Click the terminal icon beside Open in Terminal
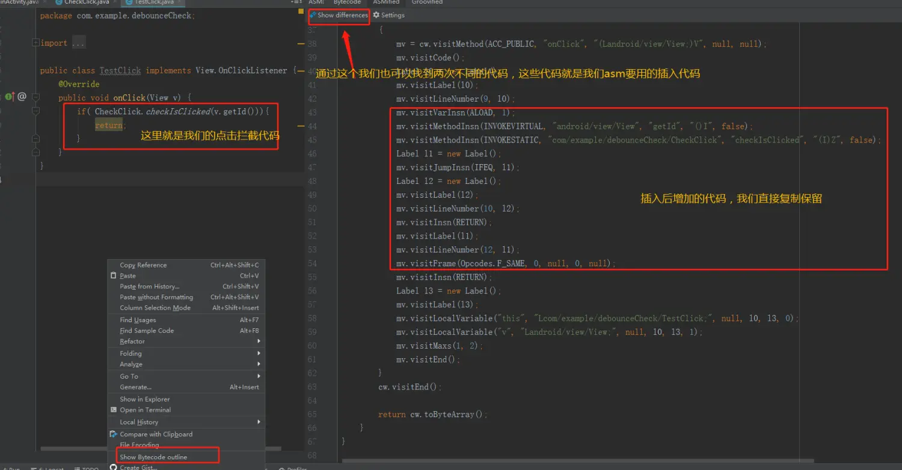 pos(114,410)
